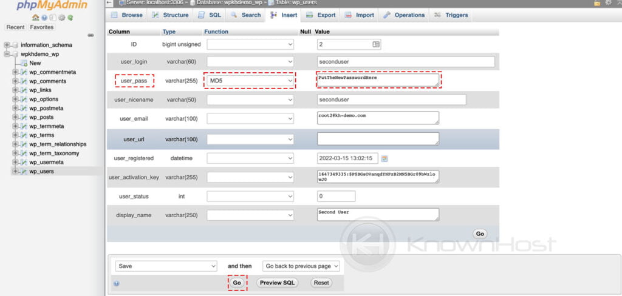Open the Function dropdown for display_name
The height and width of the screenshot is (296, 622).
250,215
